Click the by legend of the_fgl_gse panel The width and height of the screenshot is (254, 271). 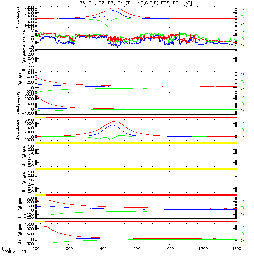[x=242, y=233]
